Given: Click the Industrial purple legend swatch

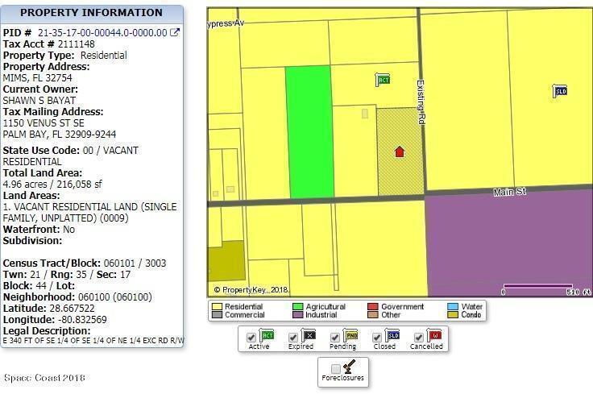Looking at the screenshot, I should click(297, 315).
